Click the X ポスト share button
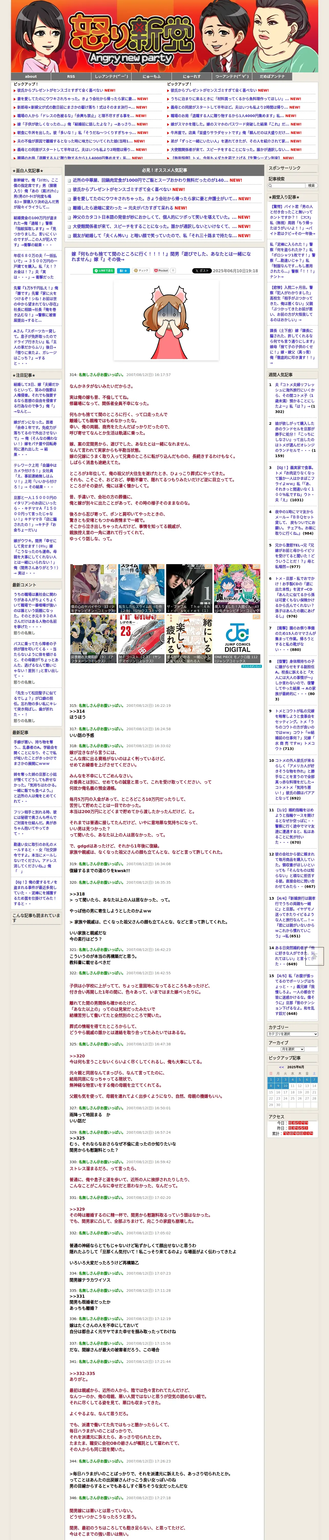This screenshot has width=329, height=1540. point(202,270)
